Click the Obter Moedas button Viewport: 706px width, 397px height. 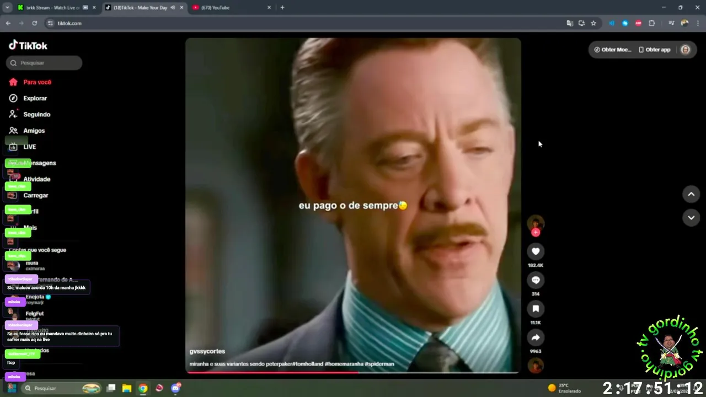click(x=613, y=50)
